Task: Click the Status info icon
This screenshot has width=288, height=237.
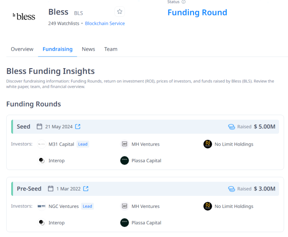Action: pyautogui.click(x=183, y=2)
